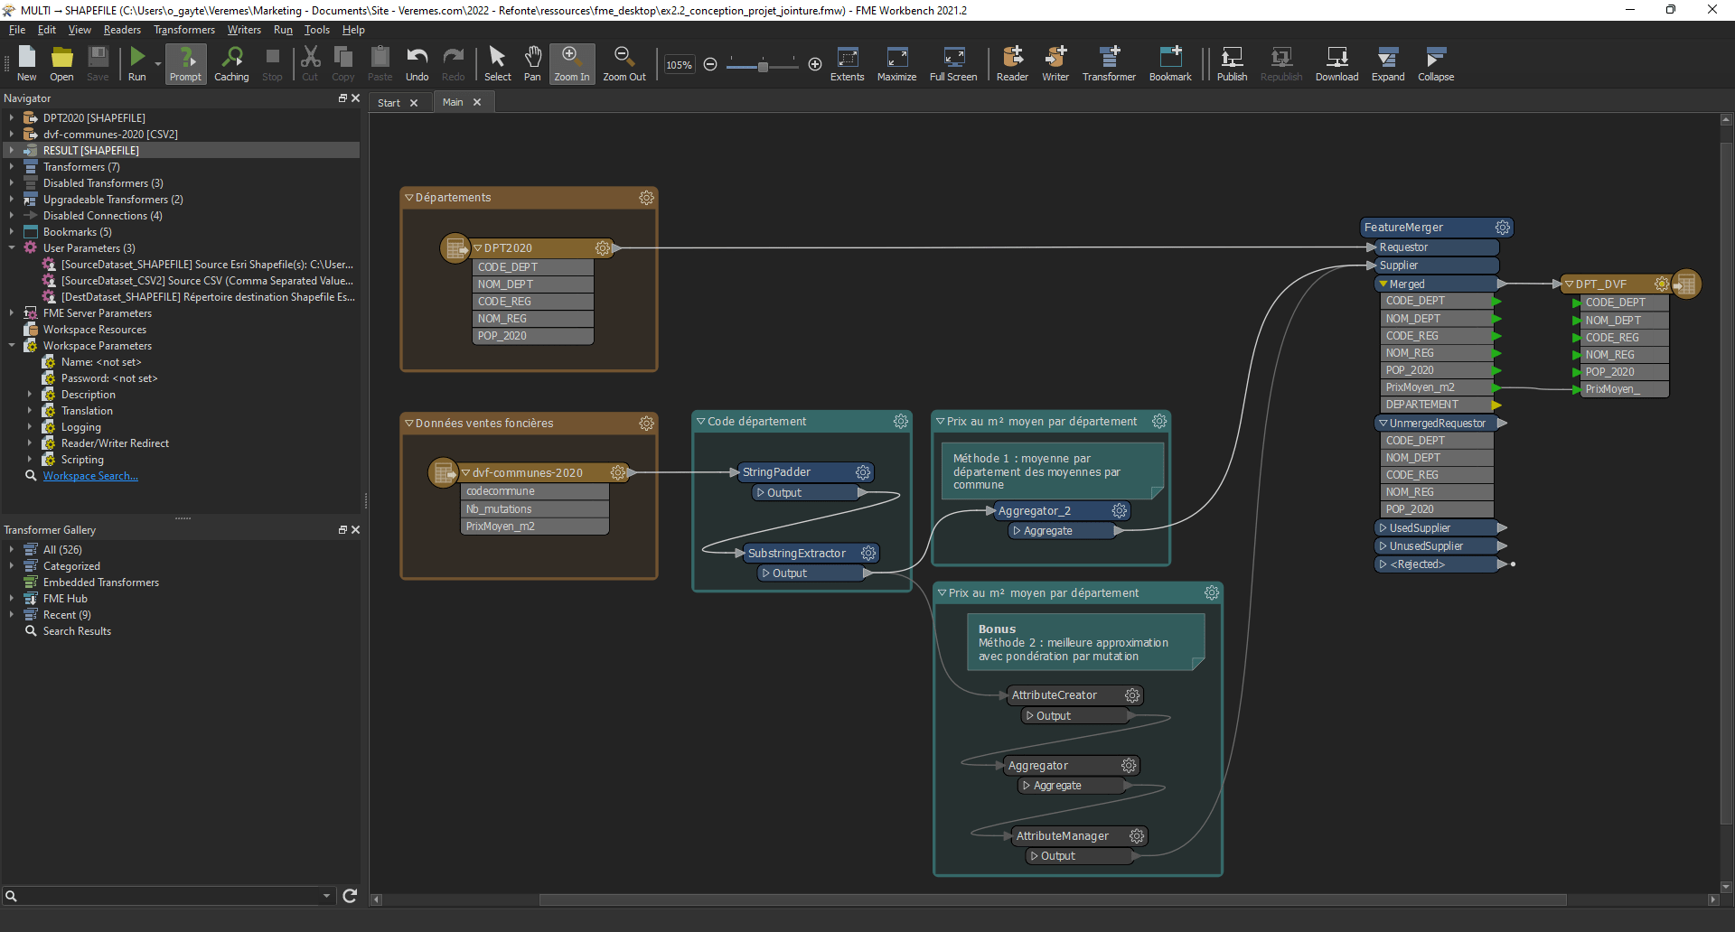Add a Bookmark using the toolbar
Viewport: 1735px width, 932px height.
tap(1170, 63)
